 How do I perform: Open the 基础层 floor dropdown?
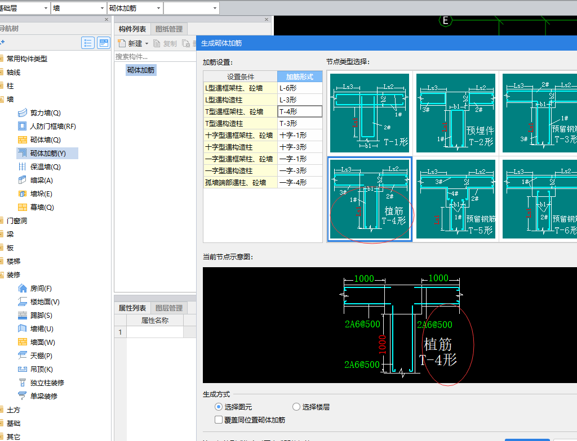(45, 8)
